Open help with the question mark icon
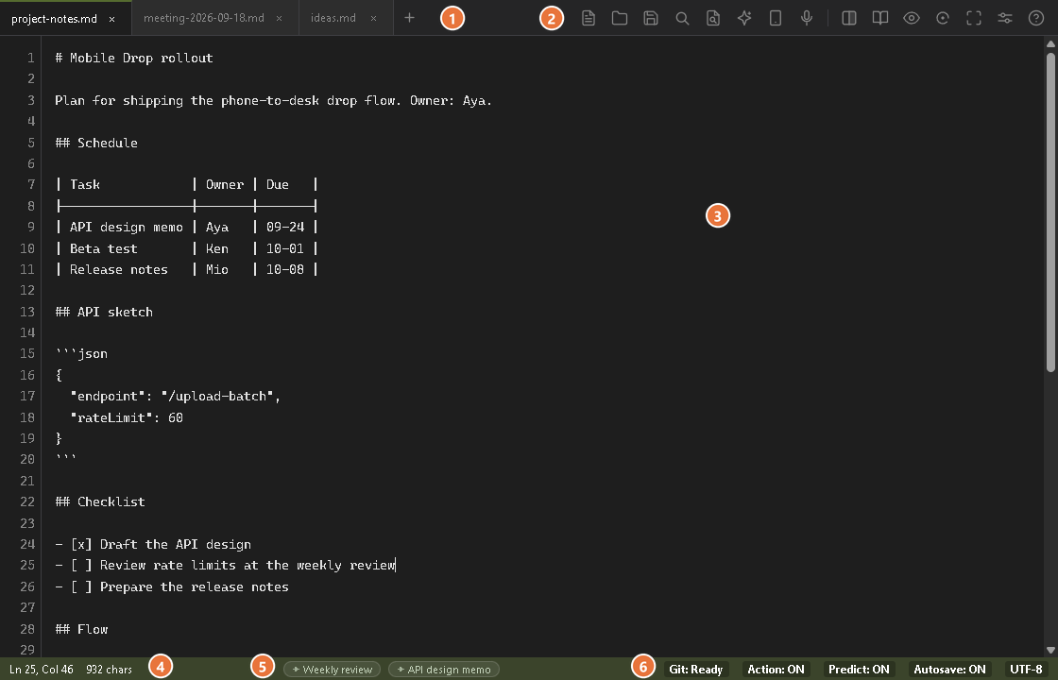The height and width of the screenshot is (680, 1058). [1035, 18]
